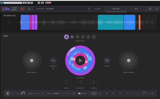Click the Source File up/down arrows
Viewport: 160px width, 99px height.
89,9
